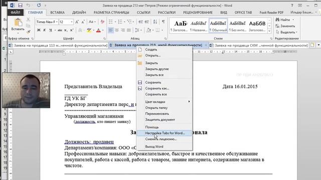Click the numbered list icon

click(x=120, y=21)
